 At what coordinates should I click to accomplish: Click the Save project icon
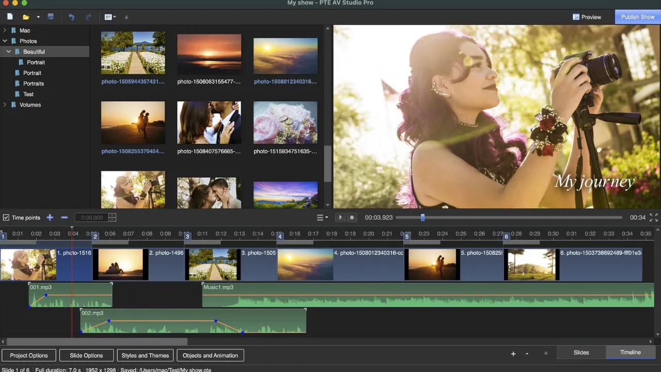pyautogui.click(x=51, y=17)
